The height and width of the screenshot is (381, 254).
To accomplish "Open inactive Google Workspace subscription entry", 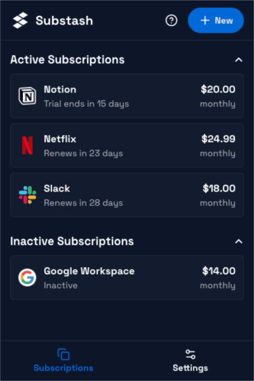I will pyautogui.click(x=127, y=278).
